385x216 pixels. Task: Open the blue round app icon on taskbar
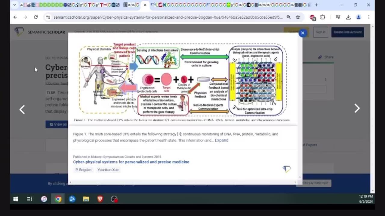72,199
